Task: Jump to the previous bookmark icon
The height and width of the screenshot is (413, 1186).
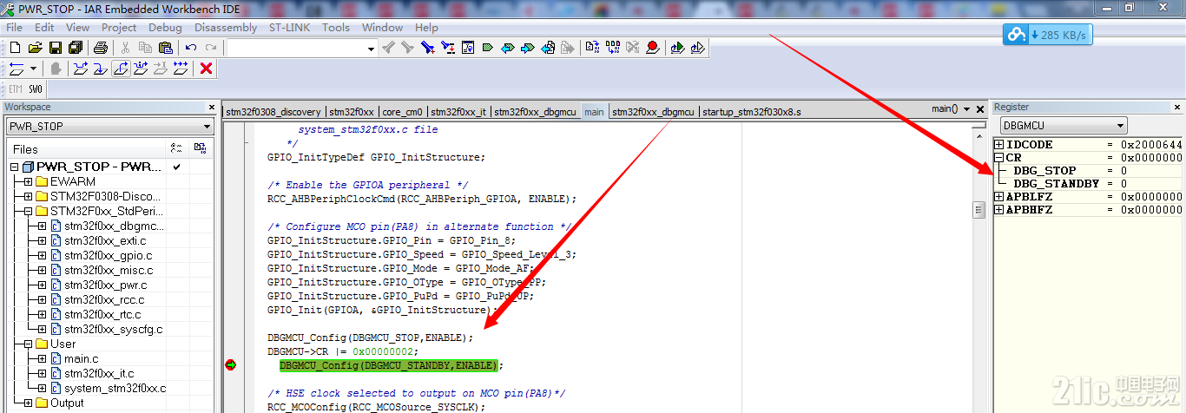Action: (508, 48)
